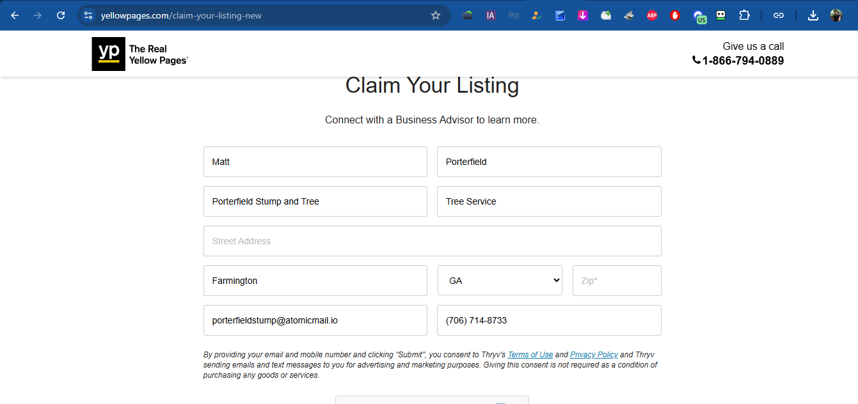The height and width of the screenshot is (404, 858).
Task: Click the phone icon beside 1-866-794-0889
Action: [696, 60]
